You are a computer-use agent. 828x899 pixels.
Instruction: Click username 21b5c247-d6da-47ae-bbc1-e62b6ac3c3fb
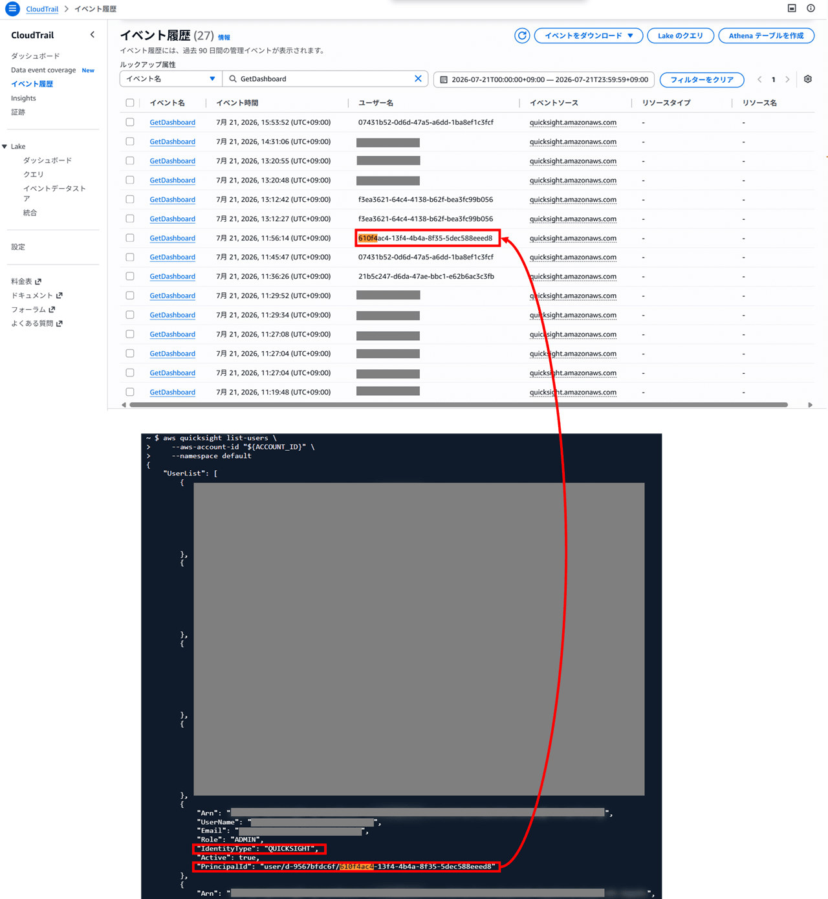pos(426,276)
